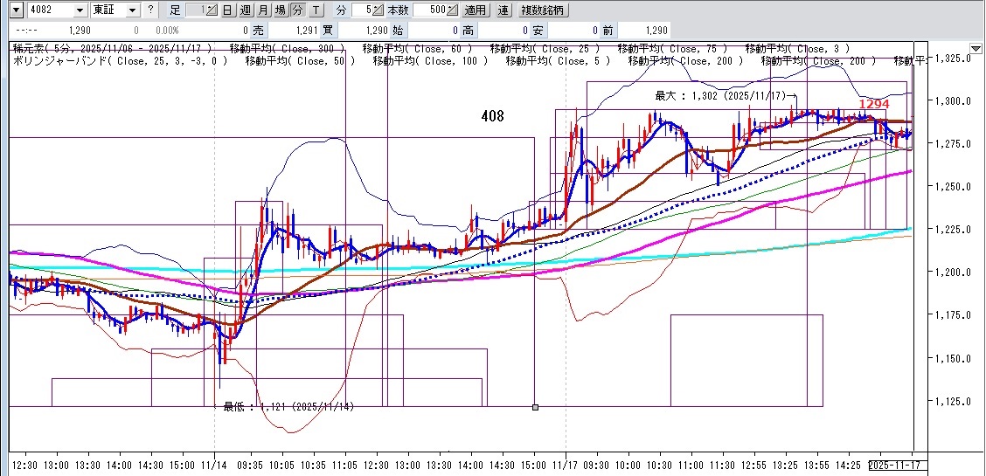Select the 月 monthly chart button
986x476 pixels.
263,10
